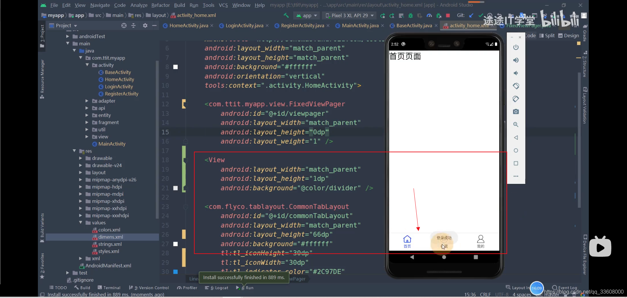Screen dimensions: 627x298
Task: Open the TODO tool window
Action: [58, 288]
